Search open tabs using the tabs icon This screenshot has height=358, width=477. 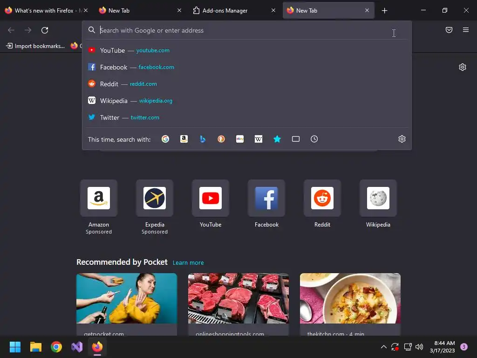click(296, 139)
